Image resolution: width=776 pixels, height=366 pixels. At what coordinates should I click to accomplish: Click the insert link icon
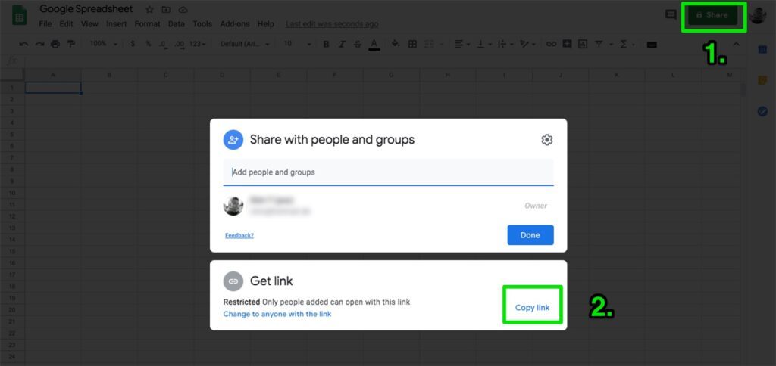click(551, 44)
